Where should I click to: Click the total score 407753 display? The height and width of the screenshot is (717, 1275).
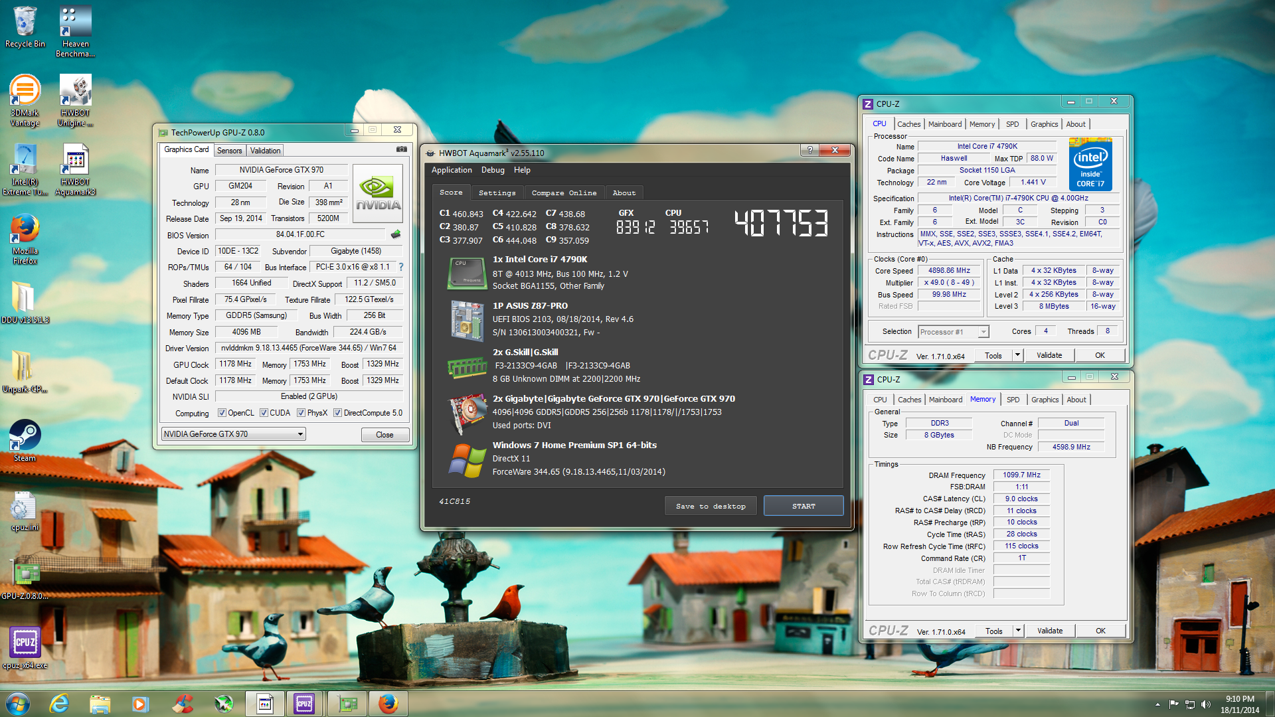point(781,223)
